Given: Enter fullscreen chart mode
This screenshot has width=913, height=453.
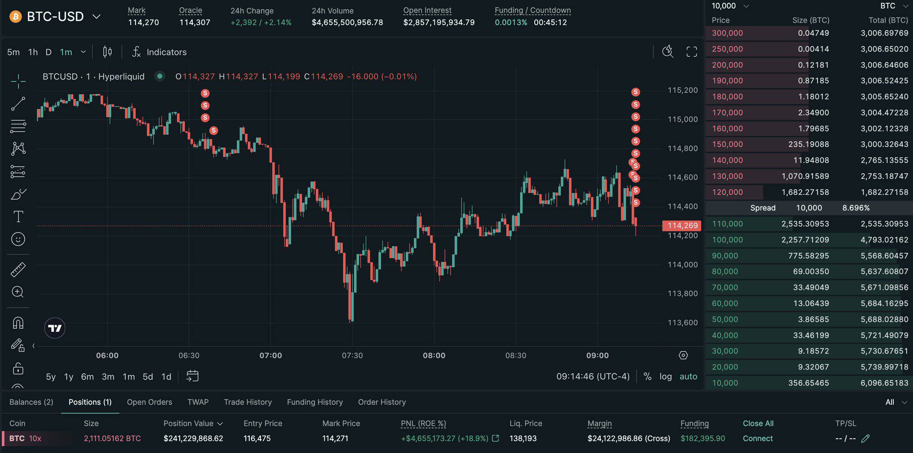Looking at the screenshot, I should [x=691, y=52].
